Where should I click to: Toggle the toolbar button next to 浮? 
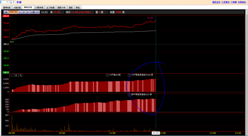(x=28, y=12)
